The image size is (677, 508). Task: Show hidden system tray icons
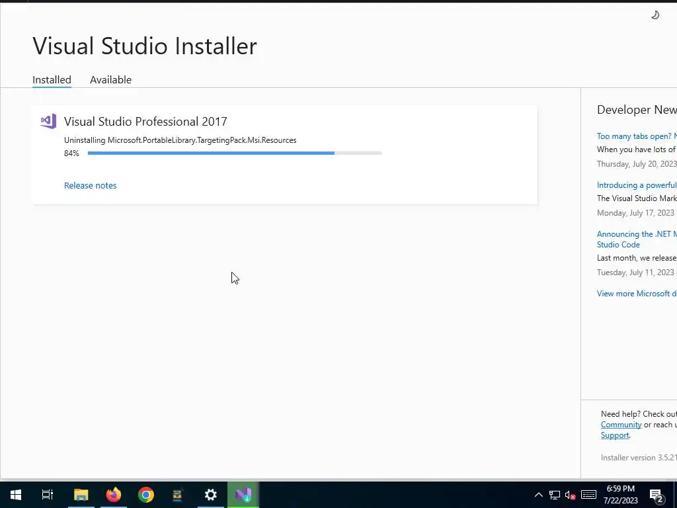[x=538, y=495]
